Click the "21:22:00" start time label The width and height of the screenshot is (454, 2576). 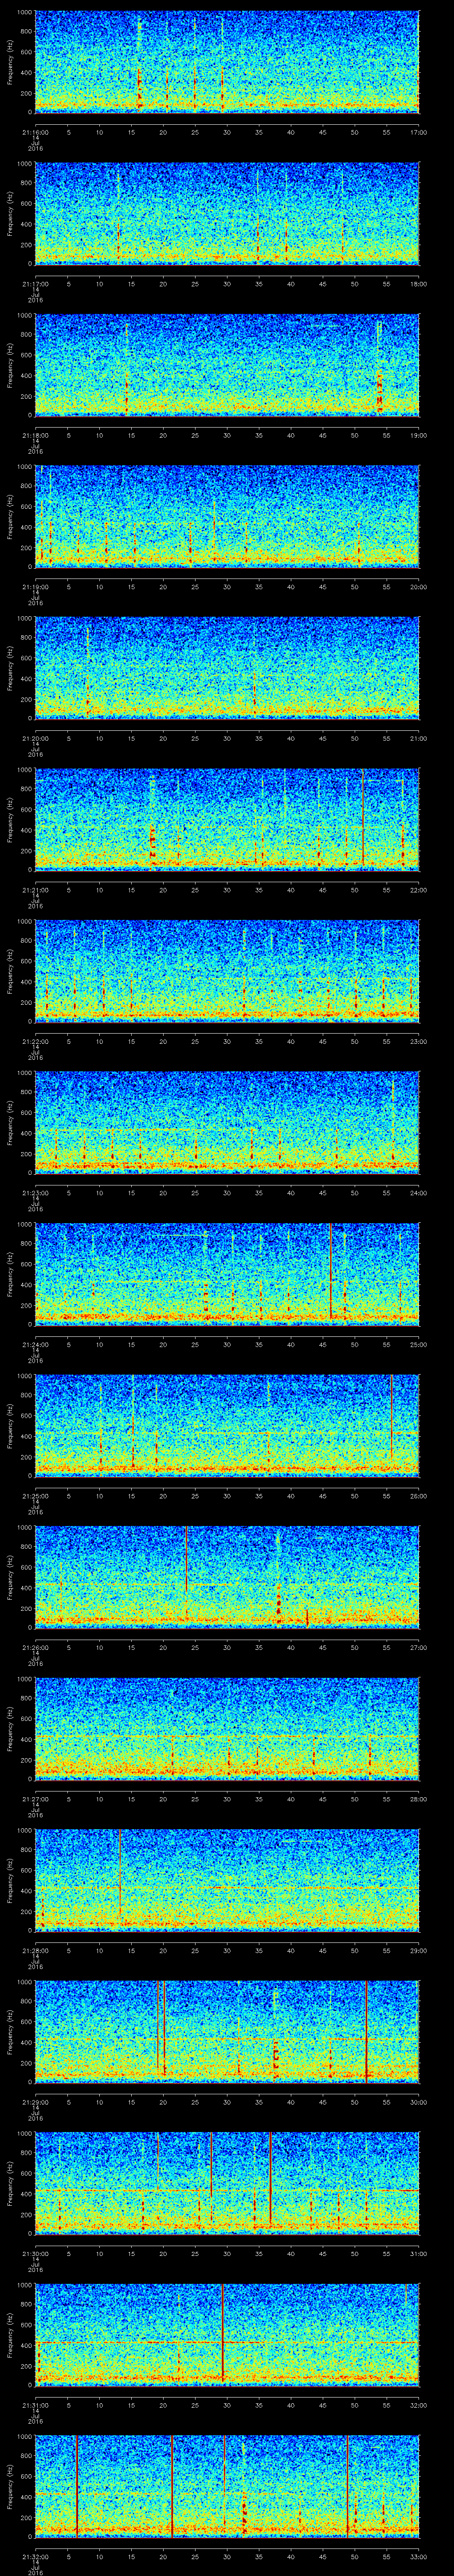pyautogui.click(x=35, y=1041)
